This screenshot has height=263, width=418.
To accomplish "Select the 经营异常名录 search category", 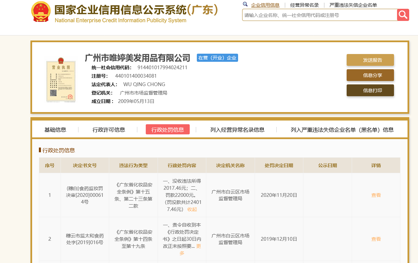I will pos(304,5).
